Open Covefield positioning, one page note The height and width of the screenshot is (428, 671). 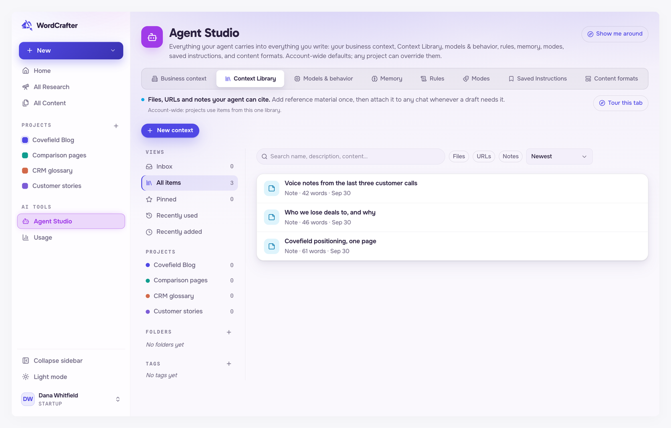click(x=452, y=246)
